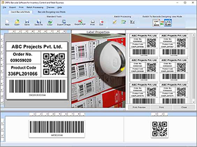The height and width of the screenshot is (147, 197).
Task: Click the top-left label in the preview grid
Action: 144,45
